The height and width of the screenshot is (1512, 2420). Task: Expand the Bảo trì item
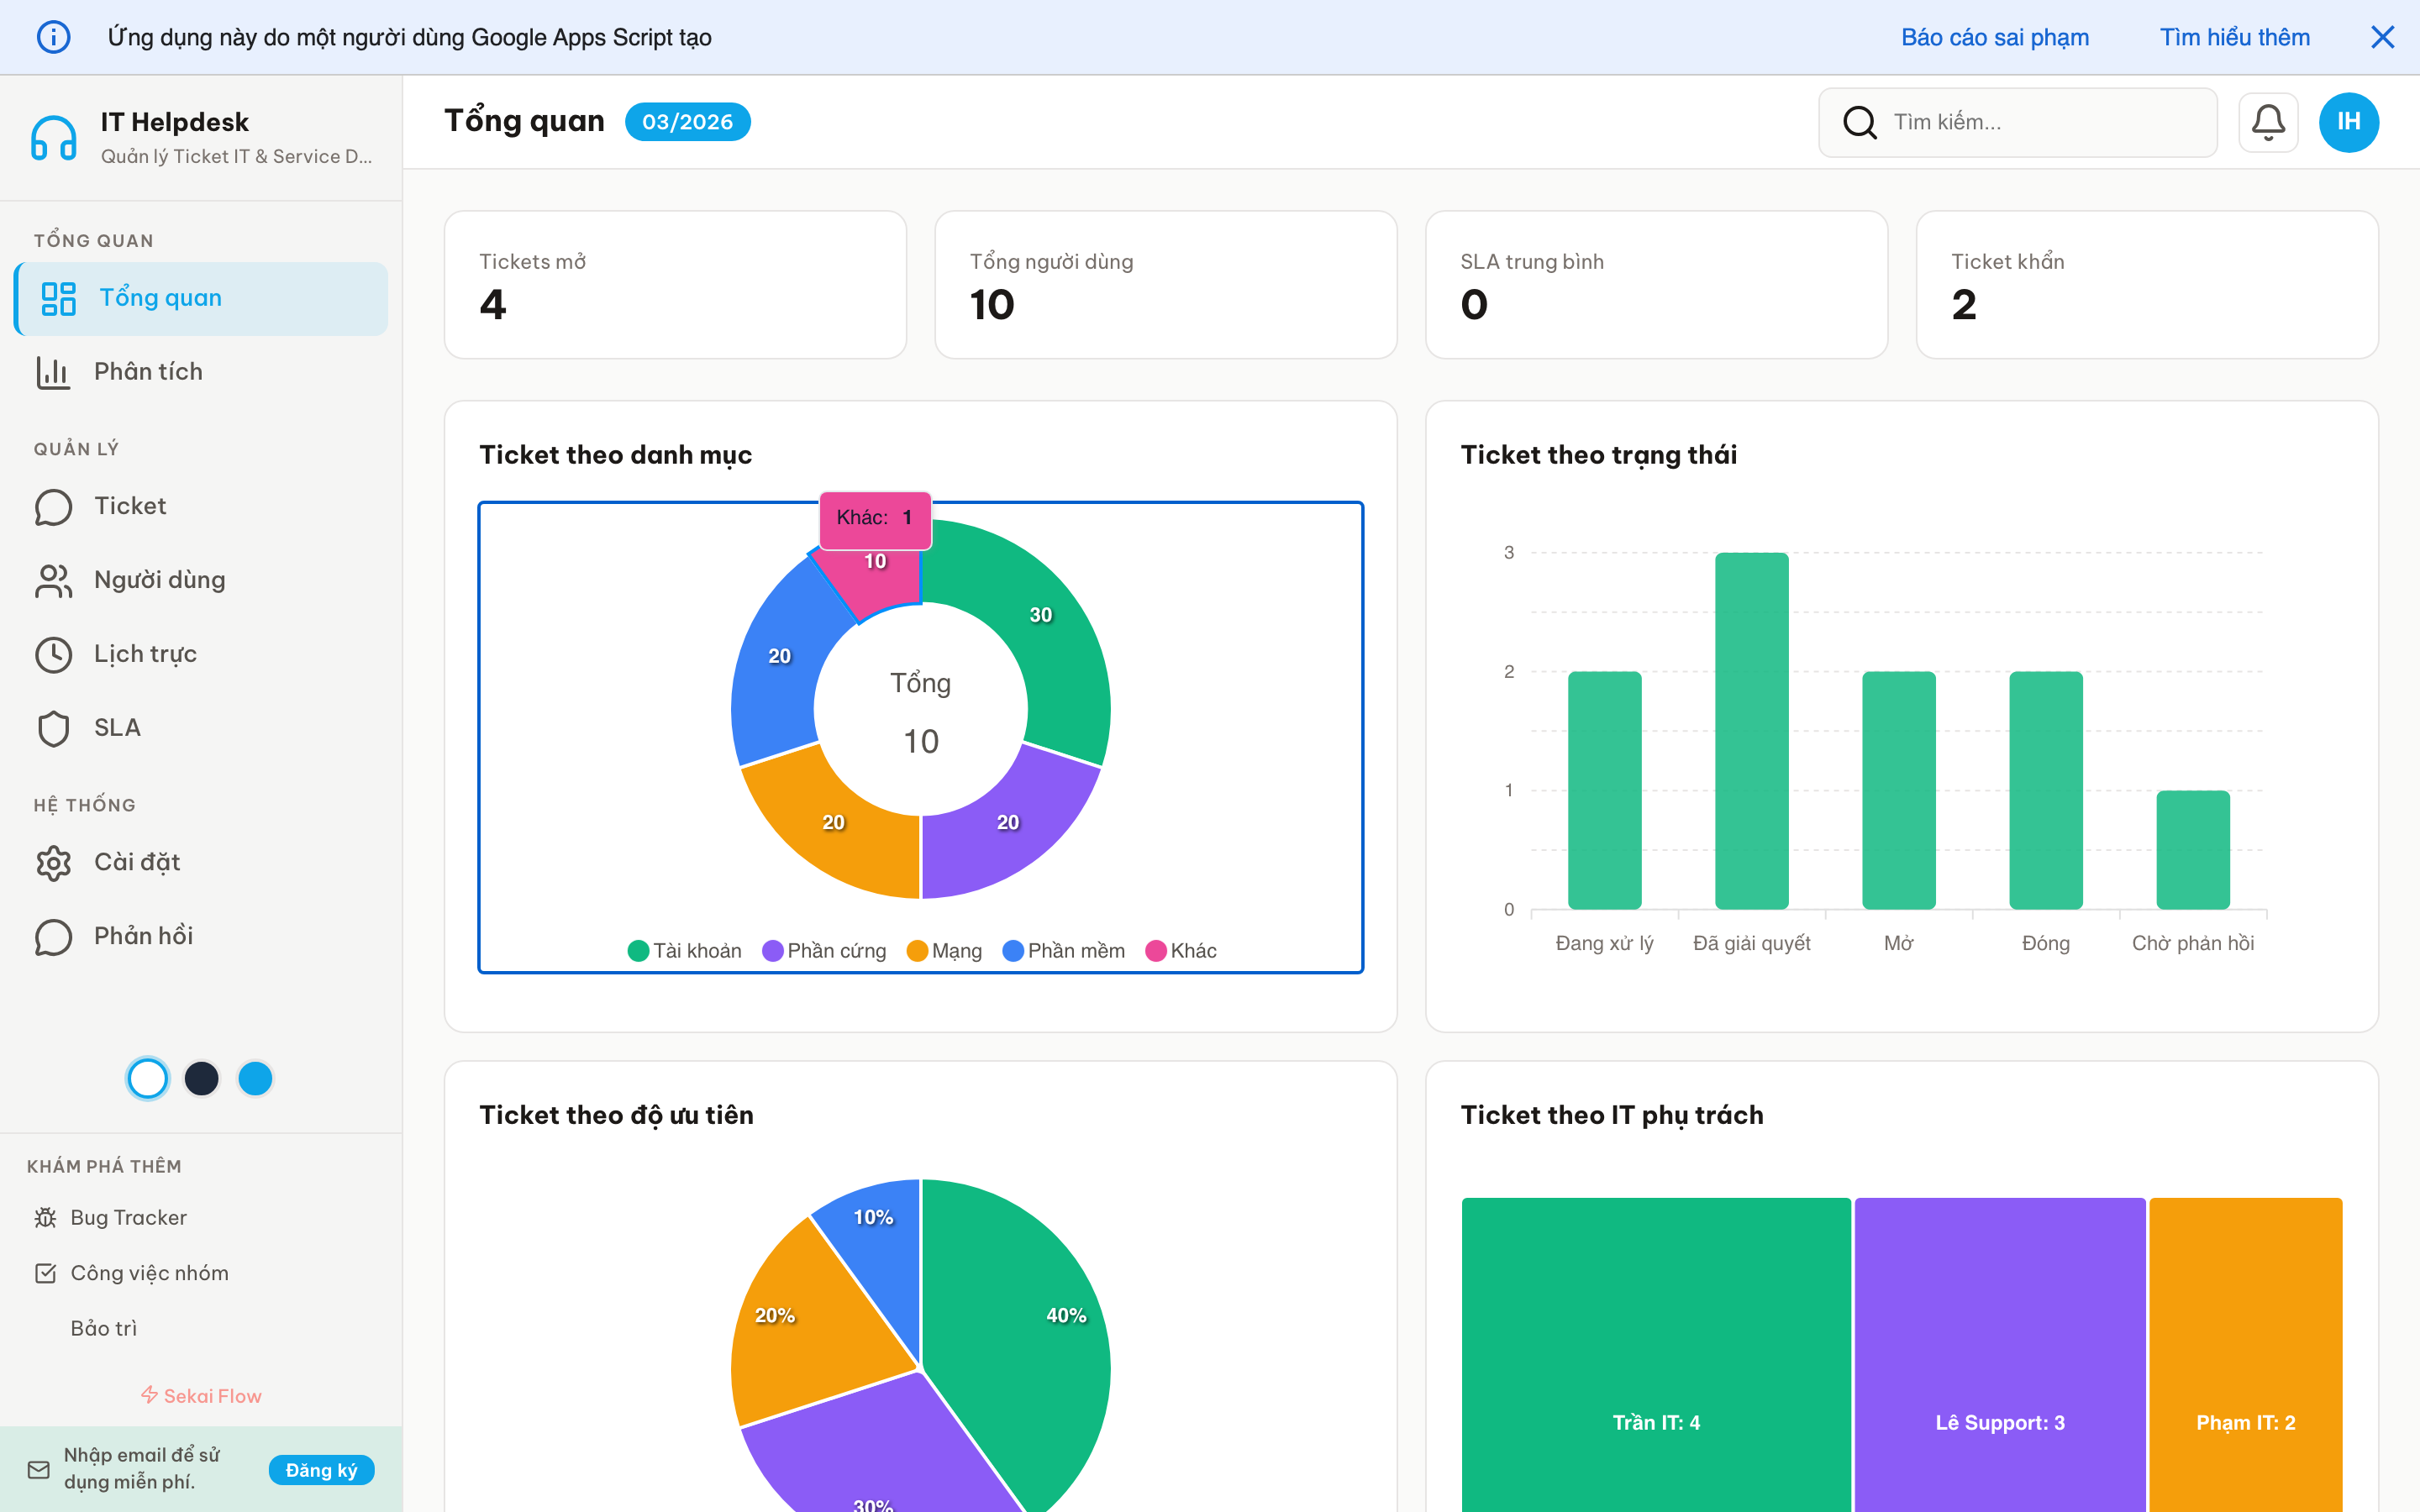(104, 1327)
